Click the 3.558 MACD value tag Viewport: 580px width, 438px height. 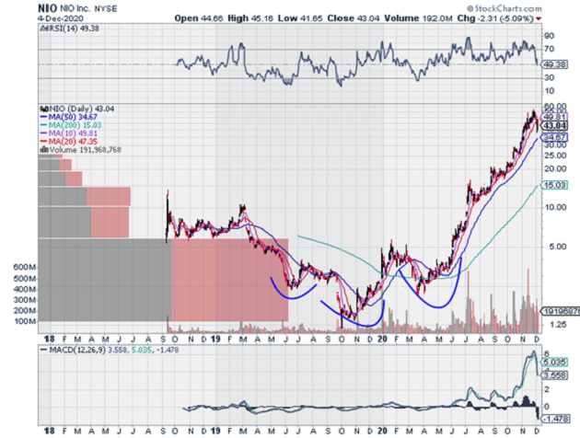click(x=554, y=375)
